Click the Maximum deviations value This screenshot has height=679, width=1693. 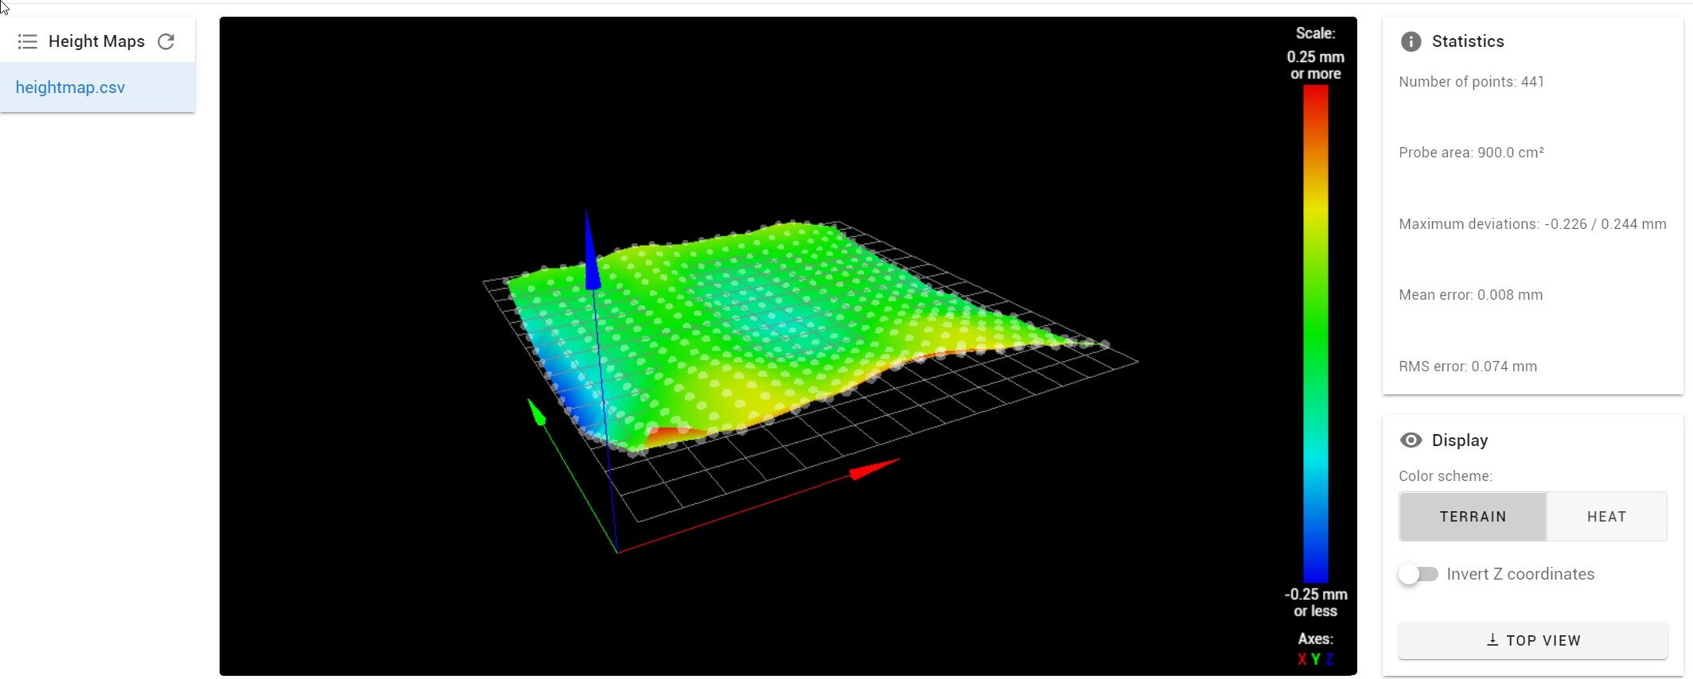click(x=1605, y=224)
